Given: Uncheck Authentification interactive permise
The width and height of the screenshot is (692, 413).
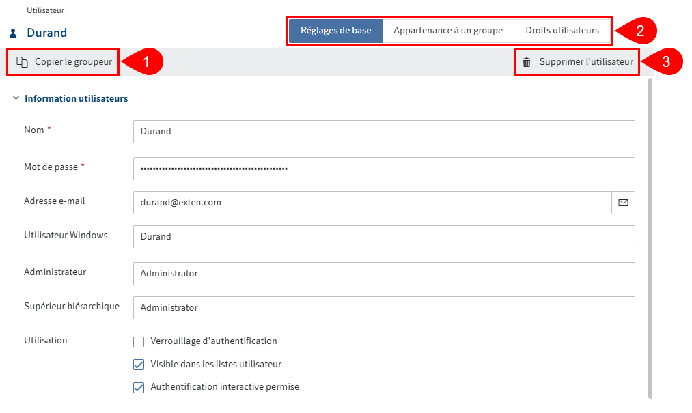Looking at the screenshot, I should (x=139, y=387).
